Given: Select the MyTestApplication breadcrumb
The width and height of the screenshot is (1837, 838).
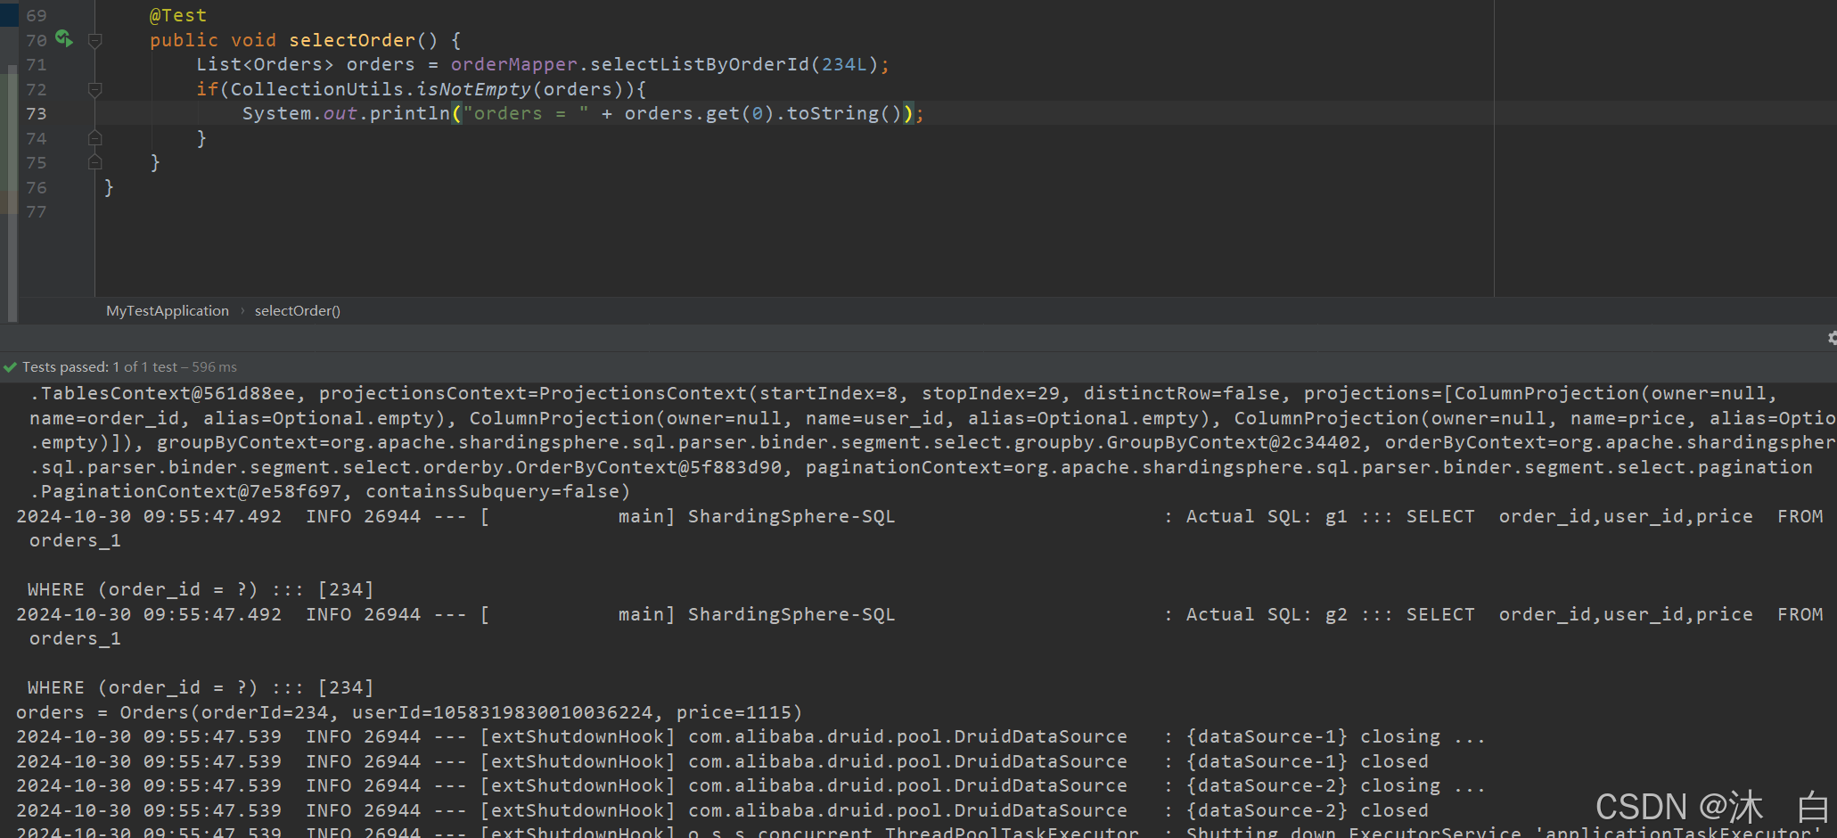Looking at the screenshot, I should [167, 310].
